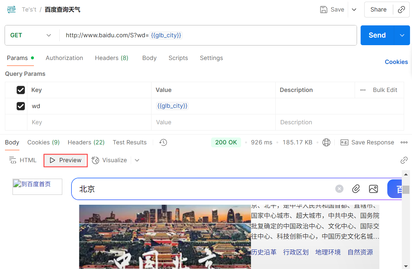Screen dimensions: 412x269
Task: Open the 历史沿革 link
Action: pyautogui.click(x=264, y=252)
